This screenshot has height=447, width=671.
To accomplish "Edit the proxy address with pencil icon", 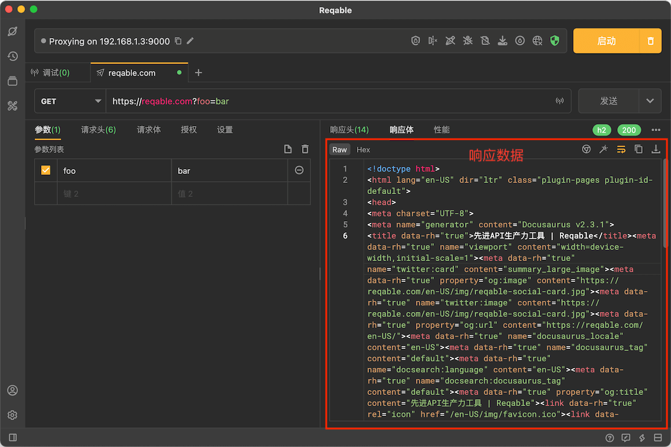I will (x=190, y=41).
